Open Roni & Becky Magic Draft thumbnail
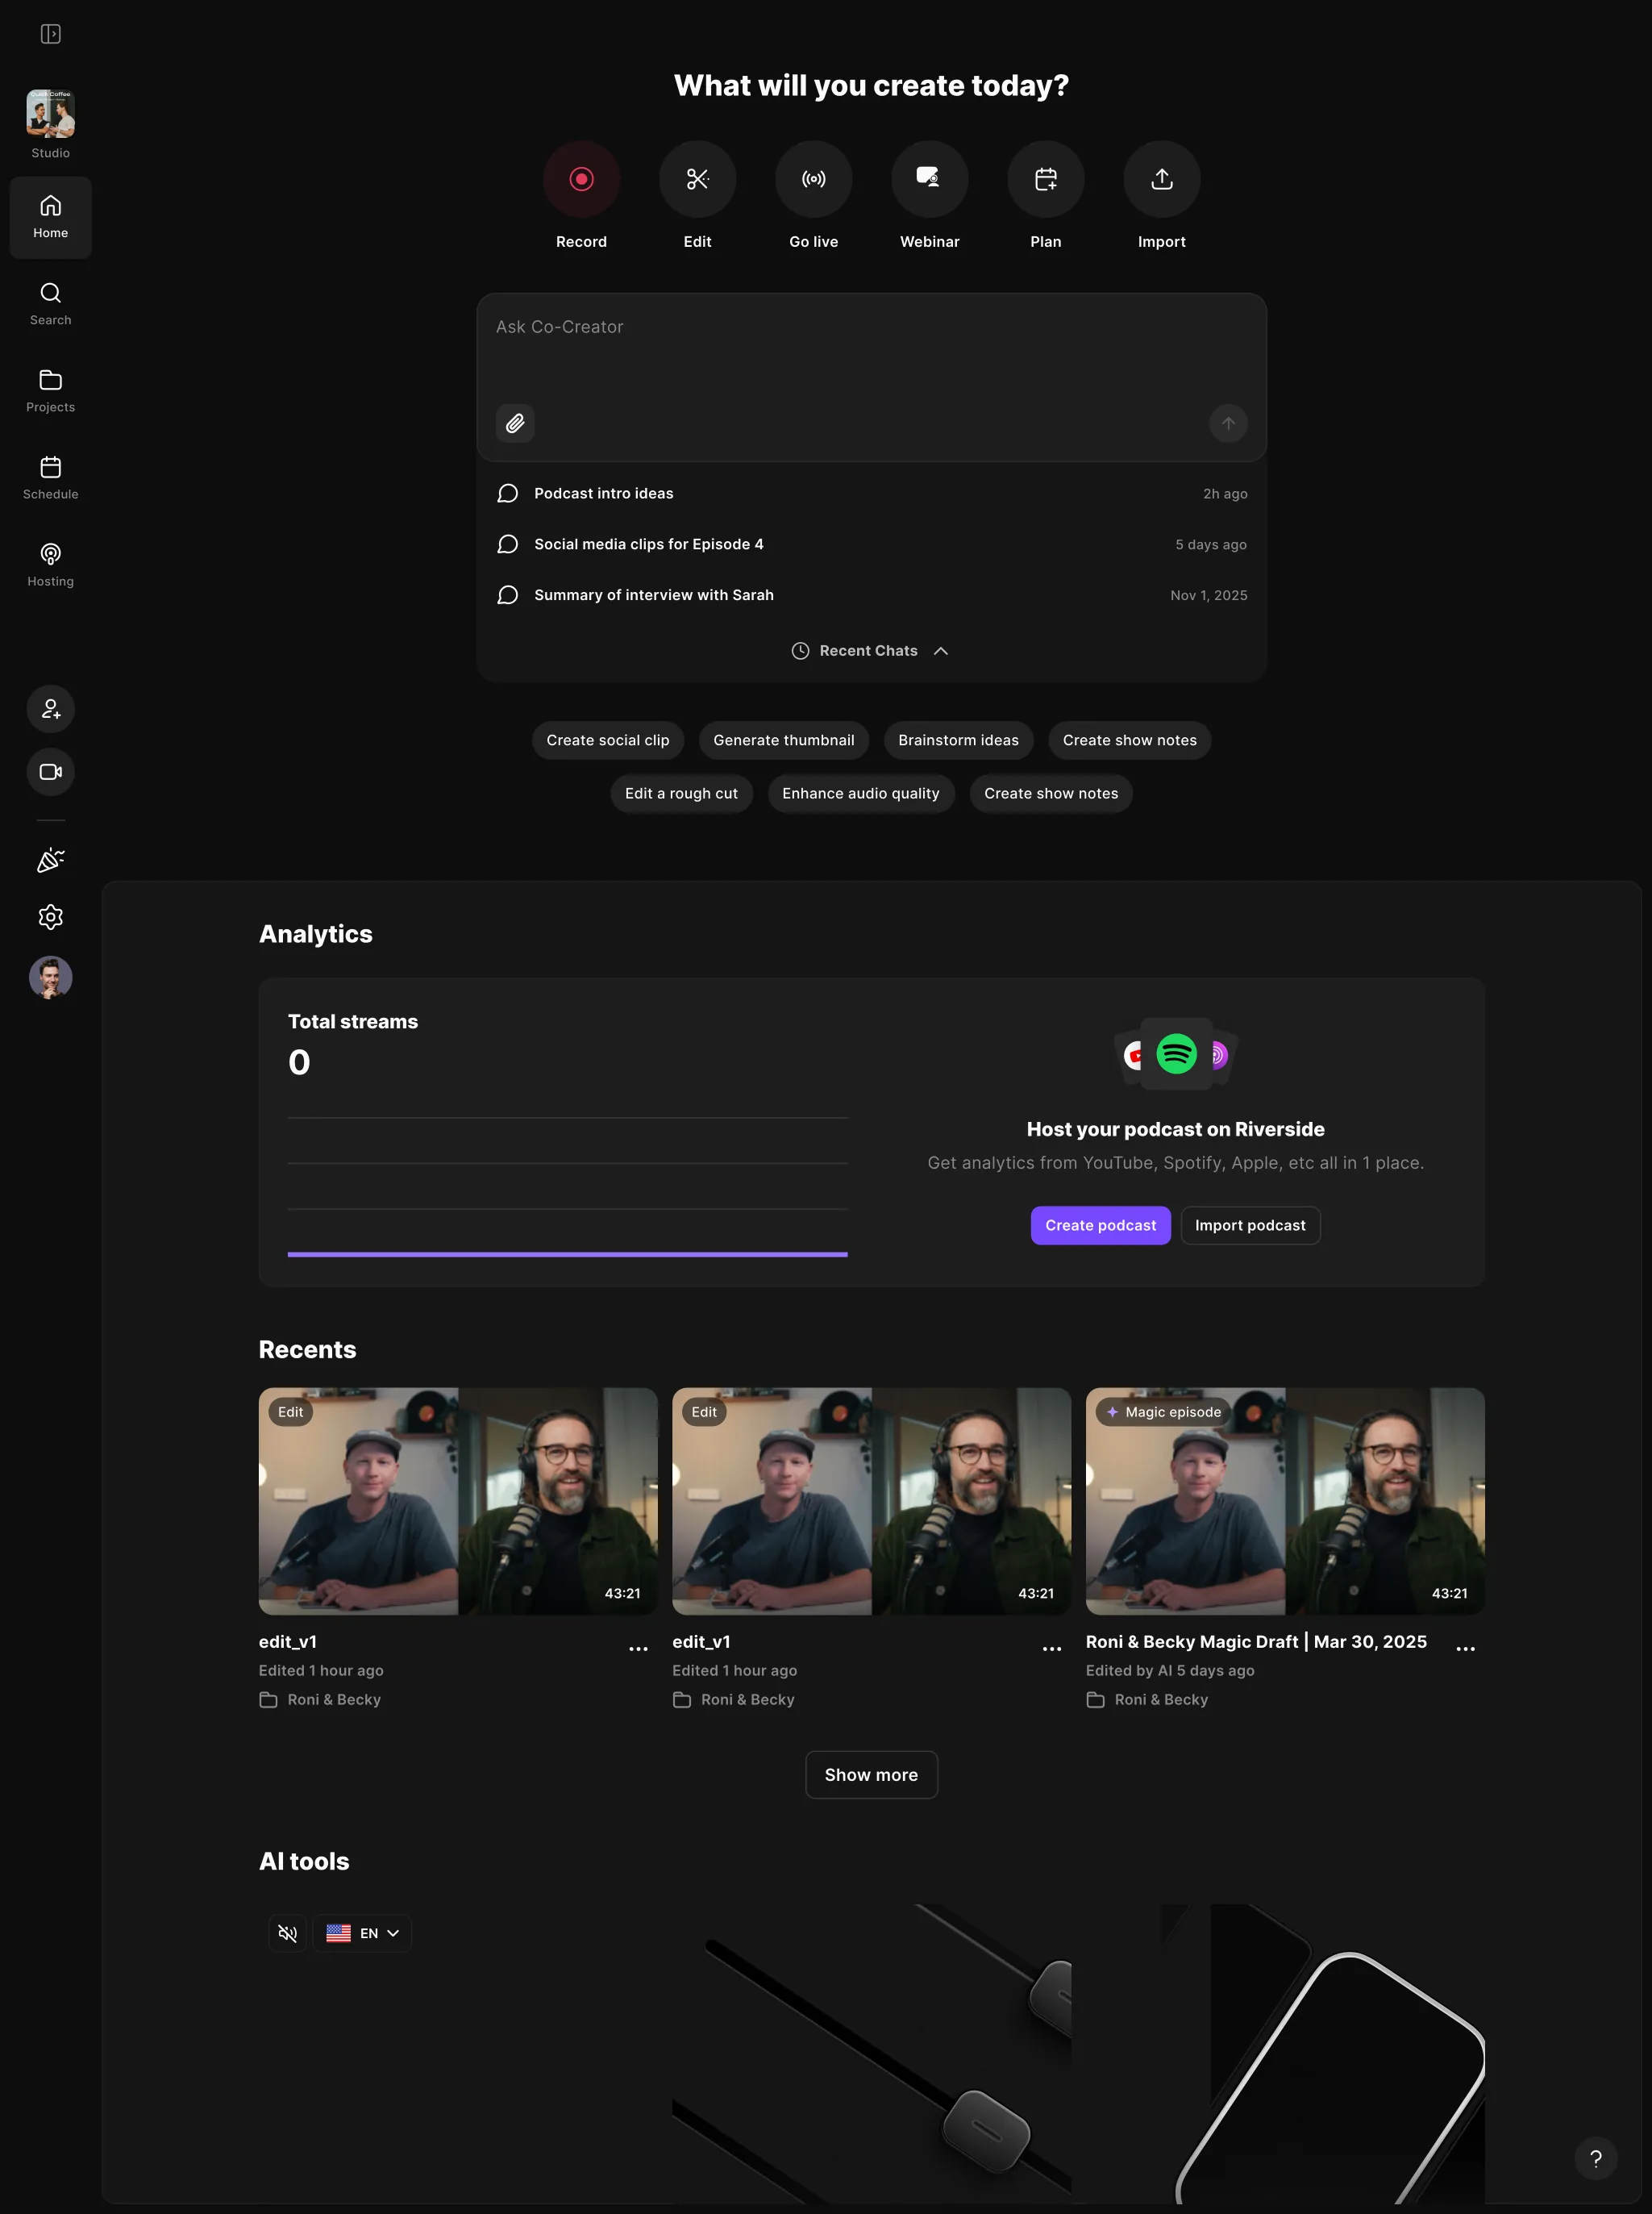This screenshot has width=1652, height=2214. pos(1285,1501)
